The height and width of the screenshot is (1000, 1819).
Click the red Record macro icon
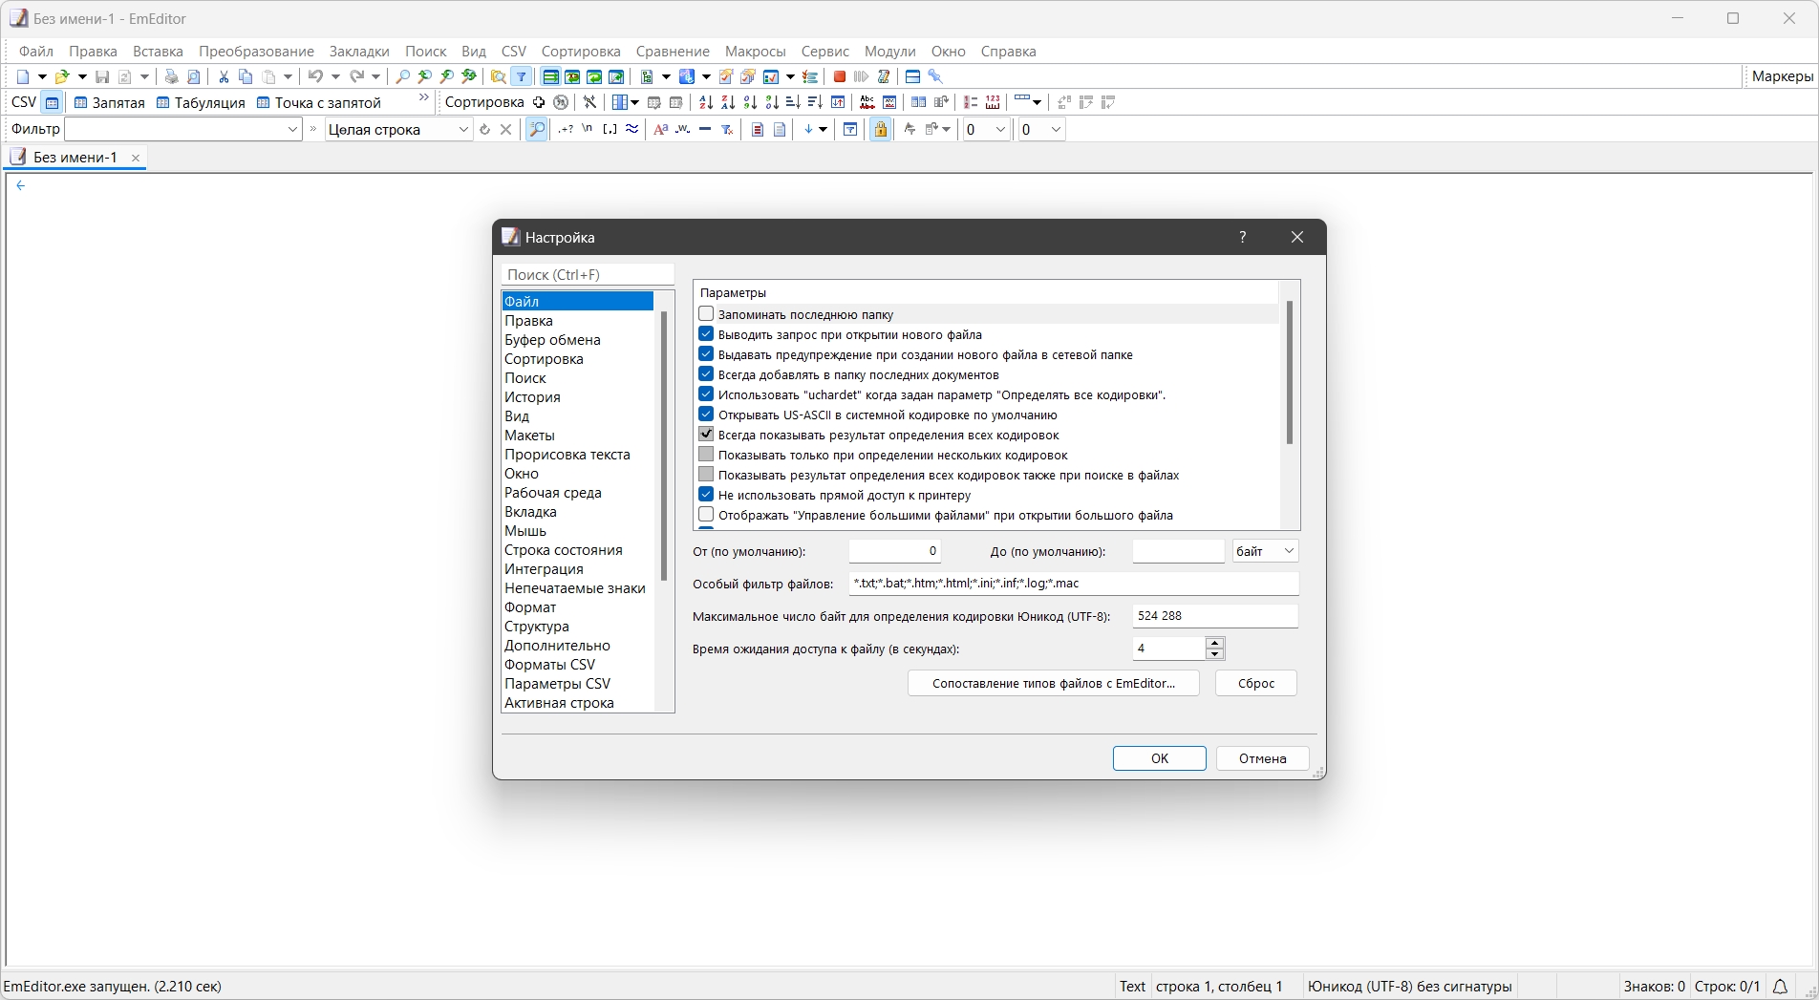840,76
